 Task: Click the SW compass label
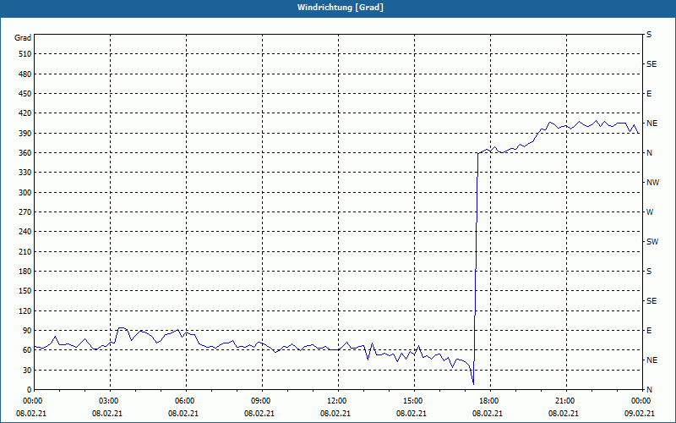(652, 242)
